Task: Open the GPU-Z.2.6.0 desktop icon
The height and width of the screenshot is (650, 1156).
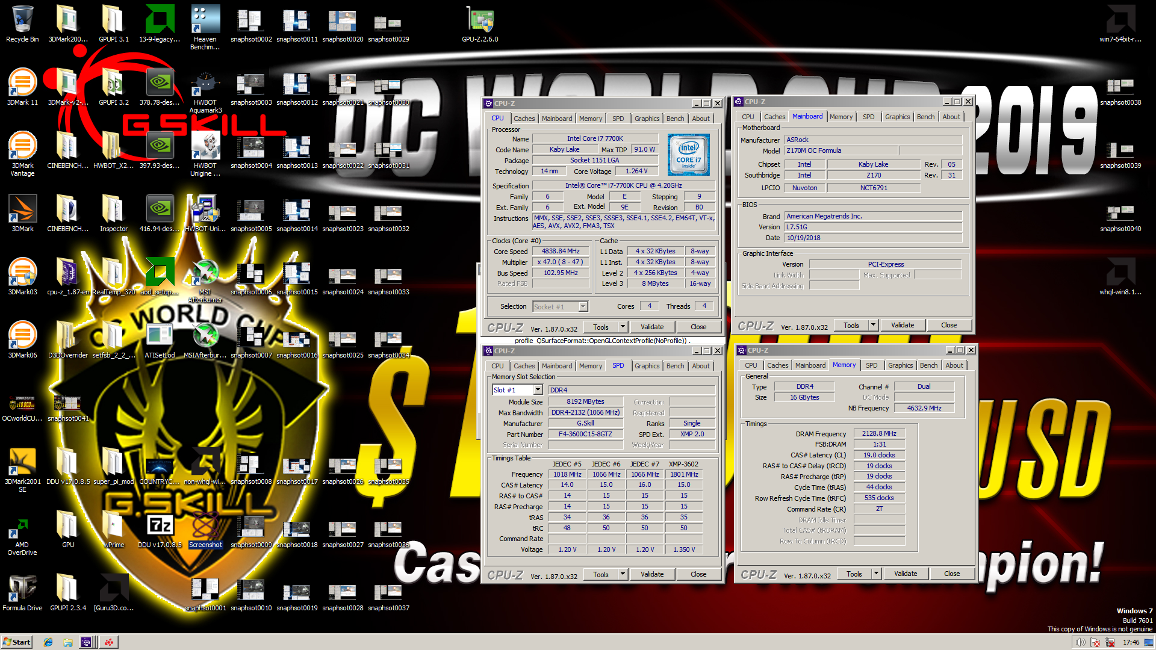Action: pos(480,24)
